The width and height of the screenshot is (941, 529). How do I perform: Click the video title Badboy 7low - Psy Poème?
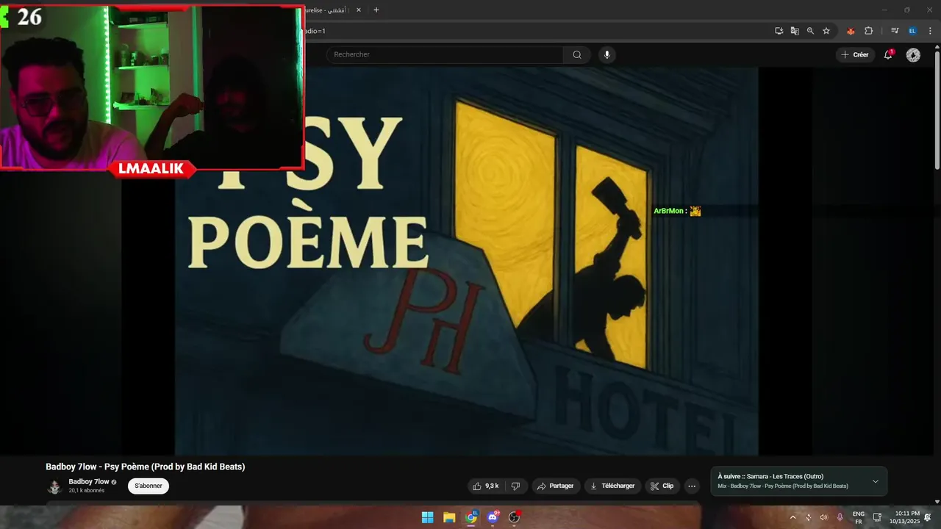[x=146, y=467]
